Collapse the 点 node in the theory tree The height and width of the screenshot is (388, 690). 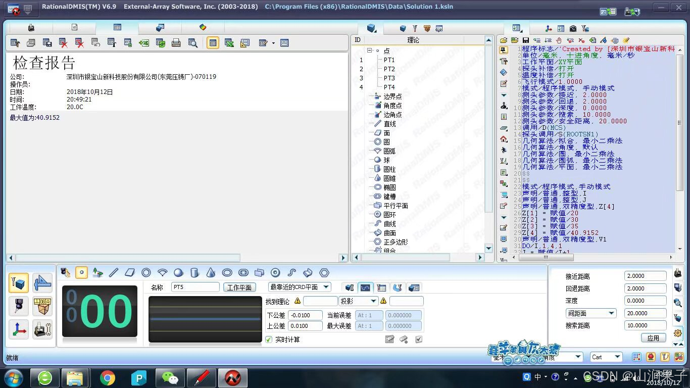pyautogui.click(x=368, y=51)
